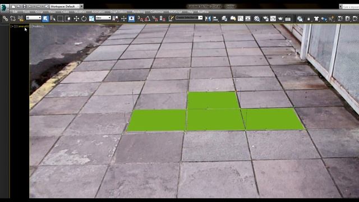
Task: Click the Bind to Space Warp tool
Action: coord(21,19)
